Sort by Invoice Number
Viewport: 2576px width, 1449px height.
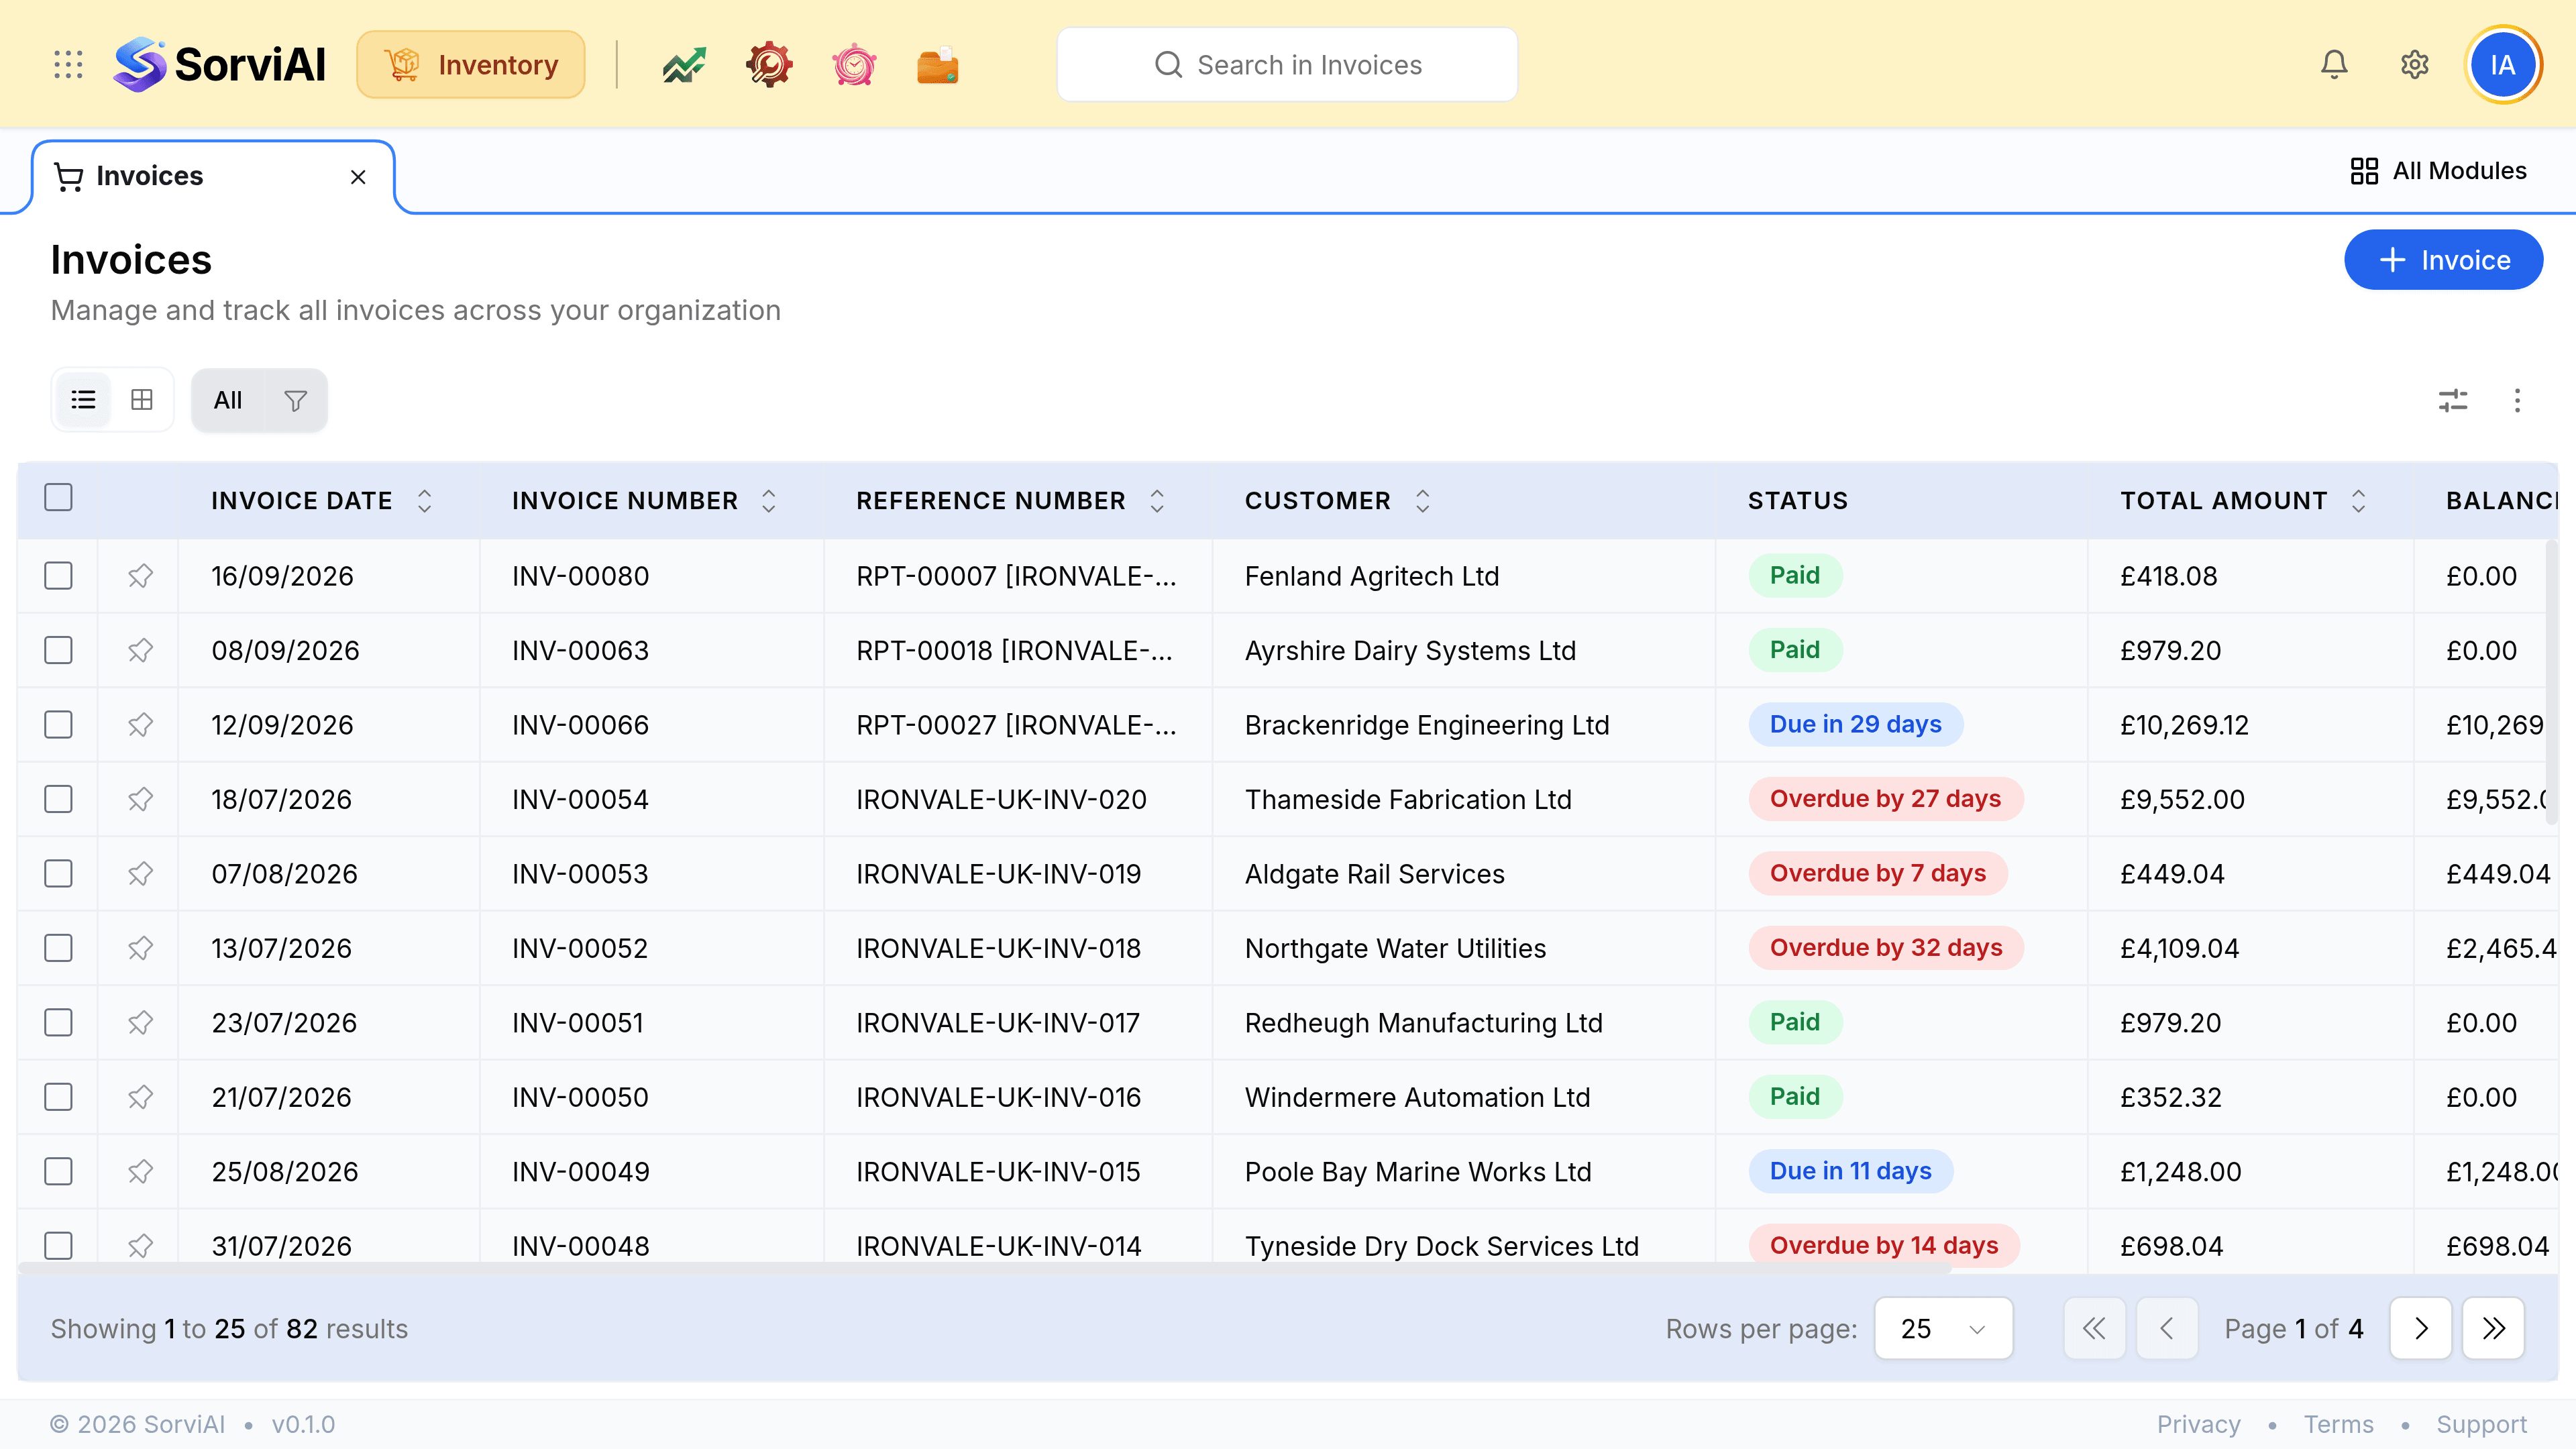(x=768, y=501)
